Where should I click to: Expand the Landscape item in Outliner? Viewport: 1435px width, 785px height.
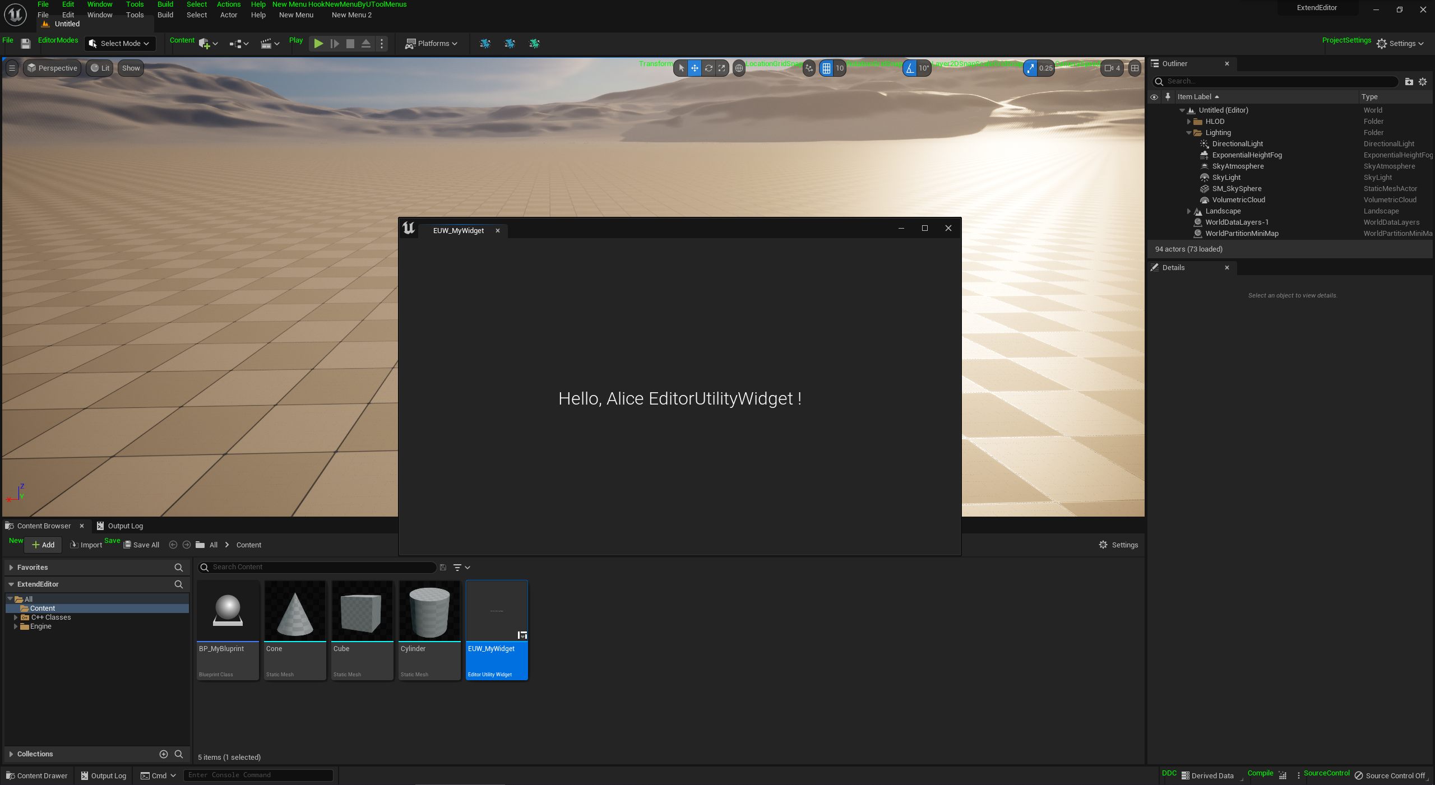1188,211
